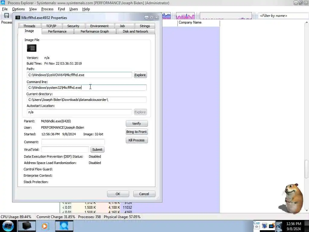This screenshot has width=309, height=232.
Task: Focus the Filter by name search box
Action: [283, 16]
